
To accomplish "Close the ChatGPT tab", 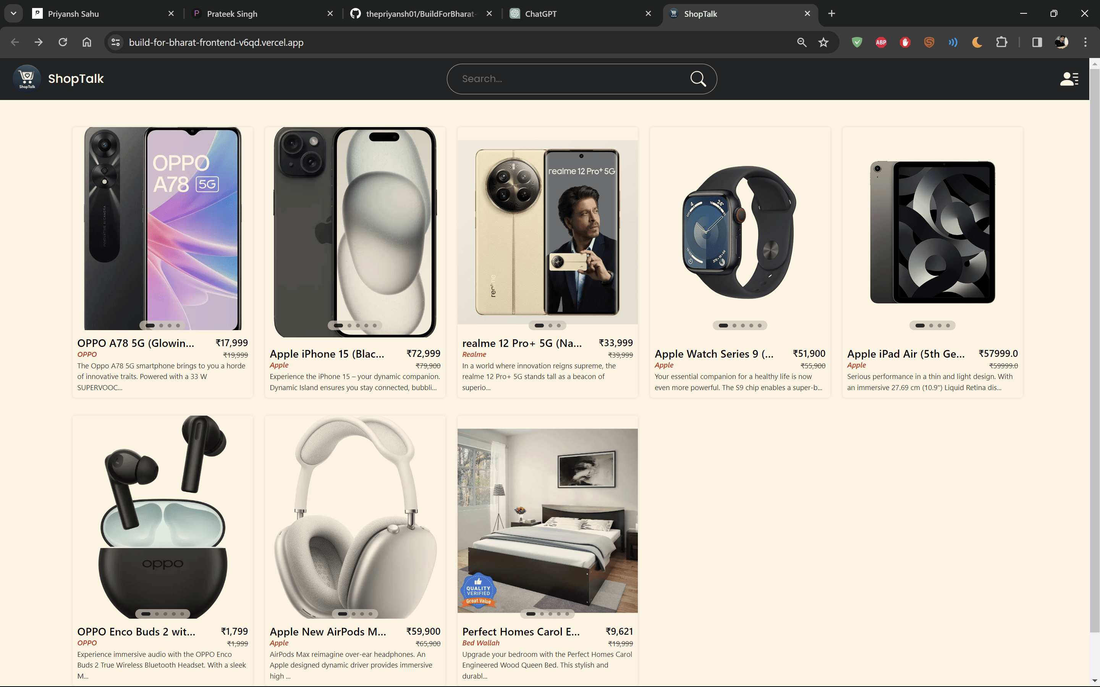I will click(648, 14).
